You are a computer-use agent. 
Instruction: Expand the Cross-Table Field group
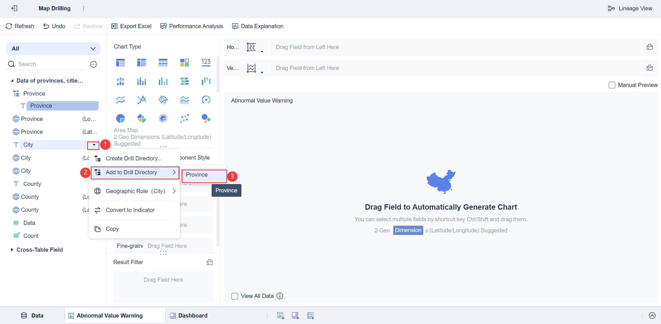point(12,250)
